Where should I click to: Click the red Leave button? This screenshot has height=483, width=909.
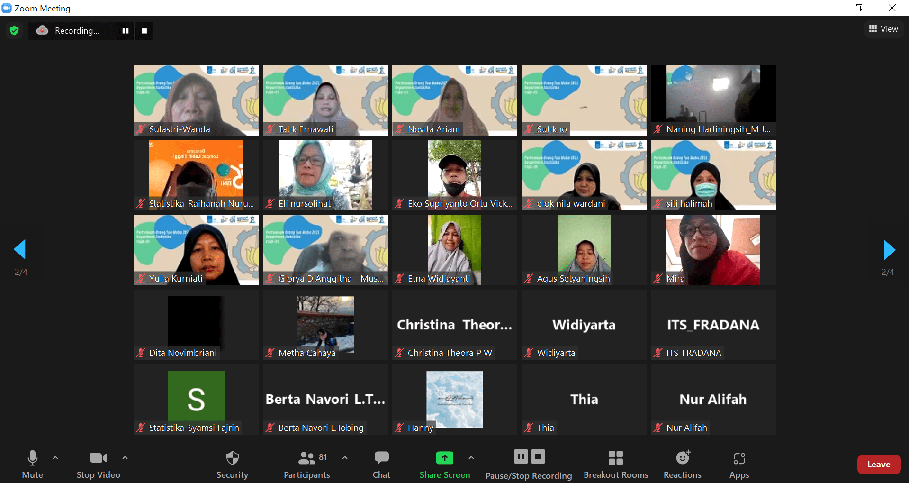878,465
